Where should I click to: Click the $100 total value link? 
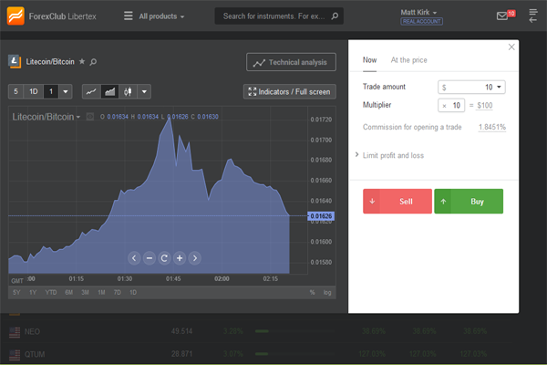[485, 106]
